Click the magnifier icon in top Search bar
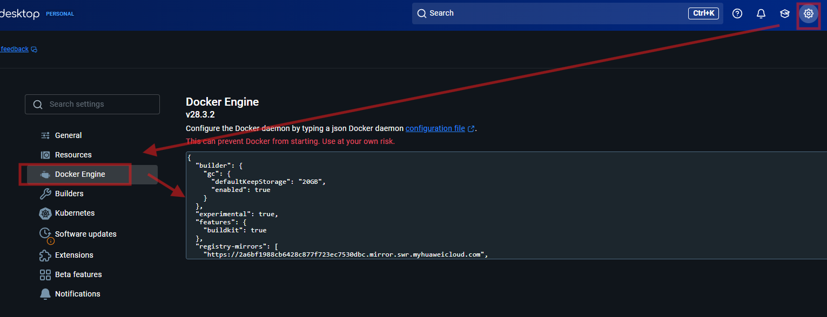This screenshot has height=317, width=827. [x=422, y=13]
